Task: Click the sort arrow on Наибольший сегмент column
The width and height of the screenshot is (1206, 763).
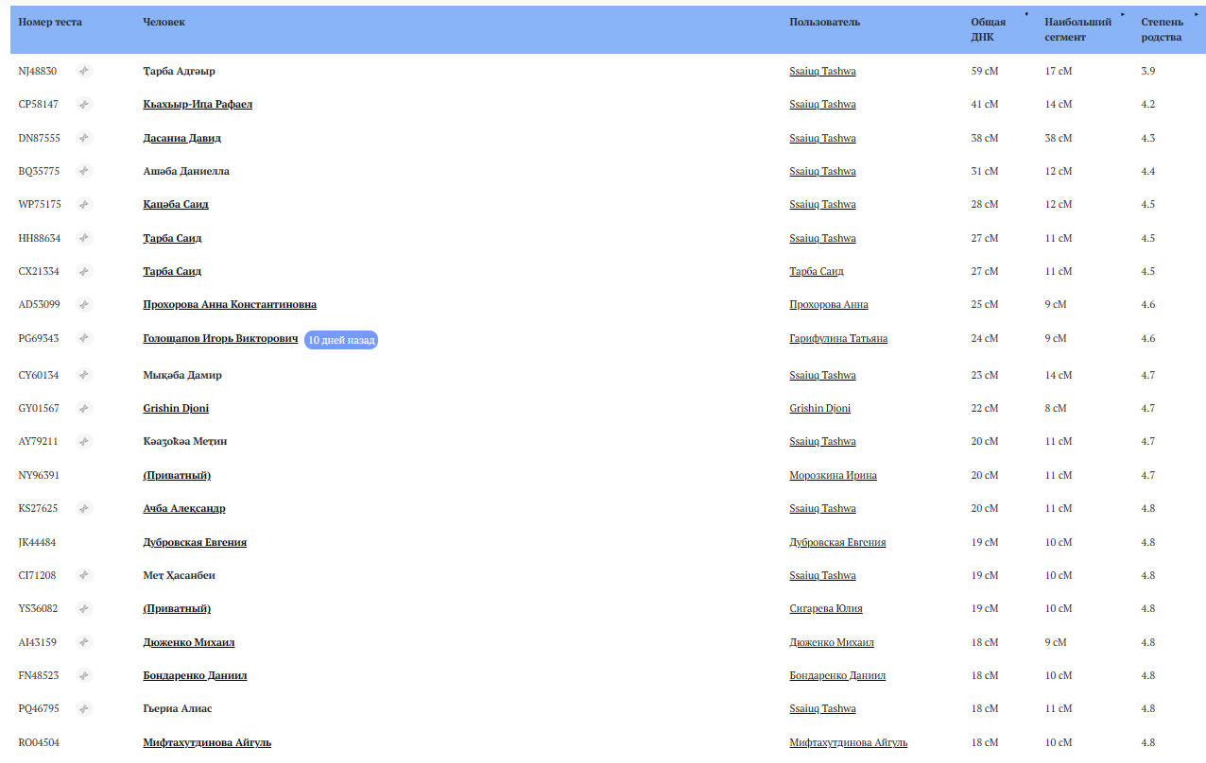Action: pyautogui.click(x=1123, y=14)
